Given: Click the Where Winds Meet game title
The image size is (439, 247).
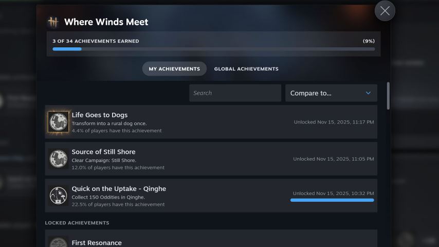Looking at the screenshot, I should [x=106, y=22].
